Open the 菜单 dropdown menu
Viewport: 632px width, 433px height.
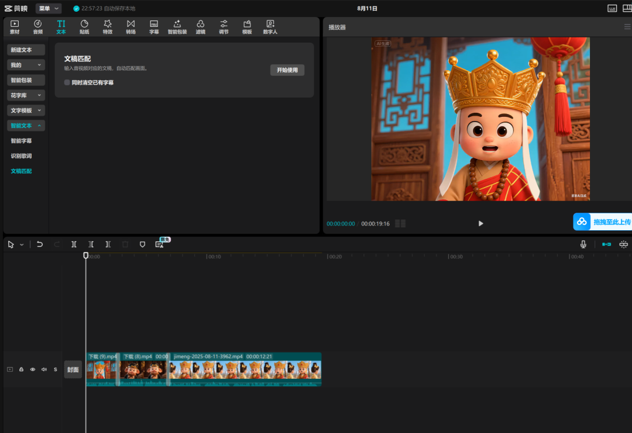[x=49, y=8]
